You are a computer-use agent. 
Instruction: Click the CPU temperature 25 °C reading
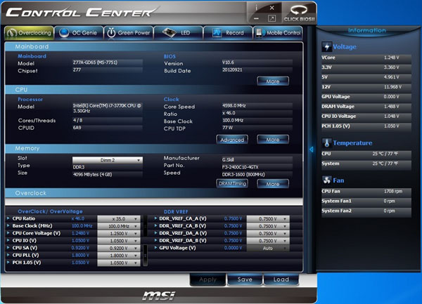[366, 154]
